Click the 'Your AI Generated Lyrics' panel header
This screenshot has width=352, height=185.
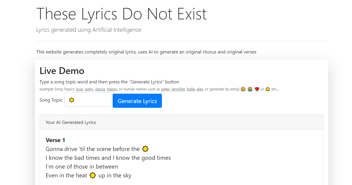71,122
